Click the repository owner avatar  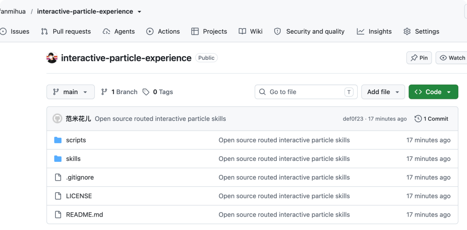52,58
